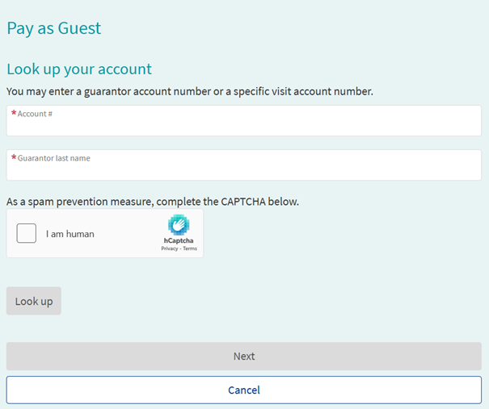Image resolution: width=489 pixels, height=409 pixels.
Task: Open the hCaptcha Privacy link
Action: 170,248
